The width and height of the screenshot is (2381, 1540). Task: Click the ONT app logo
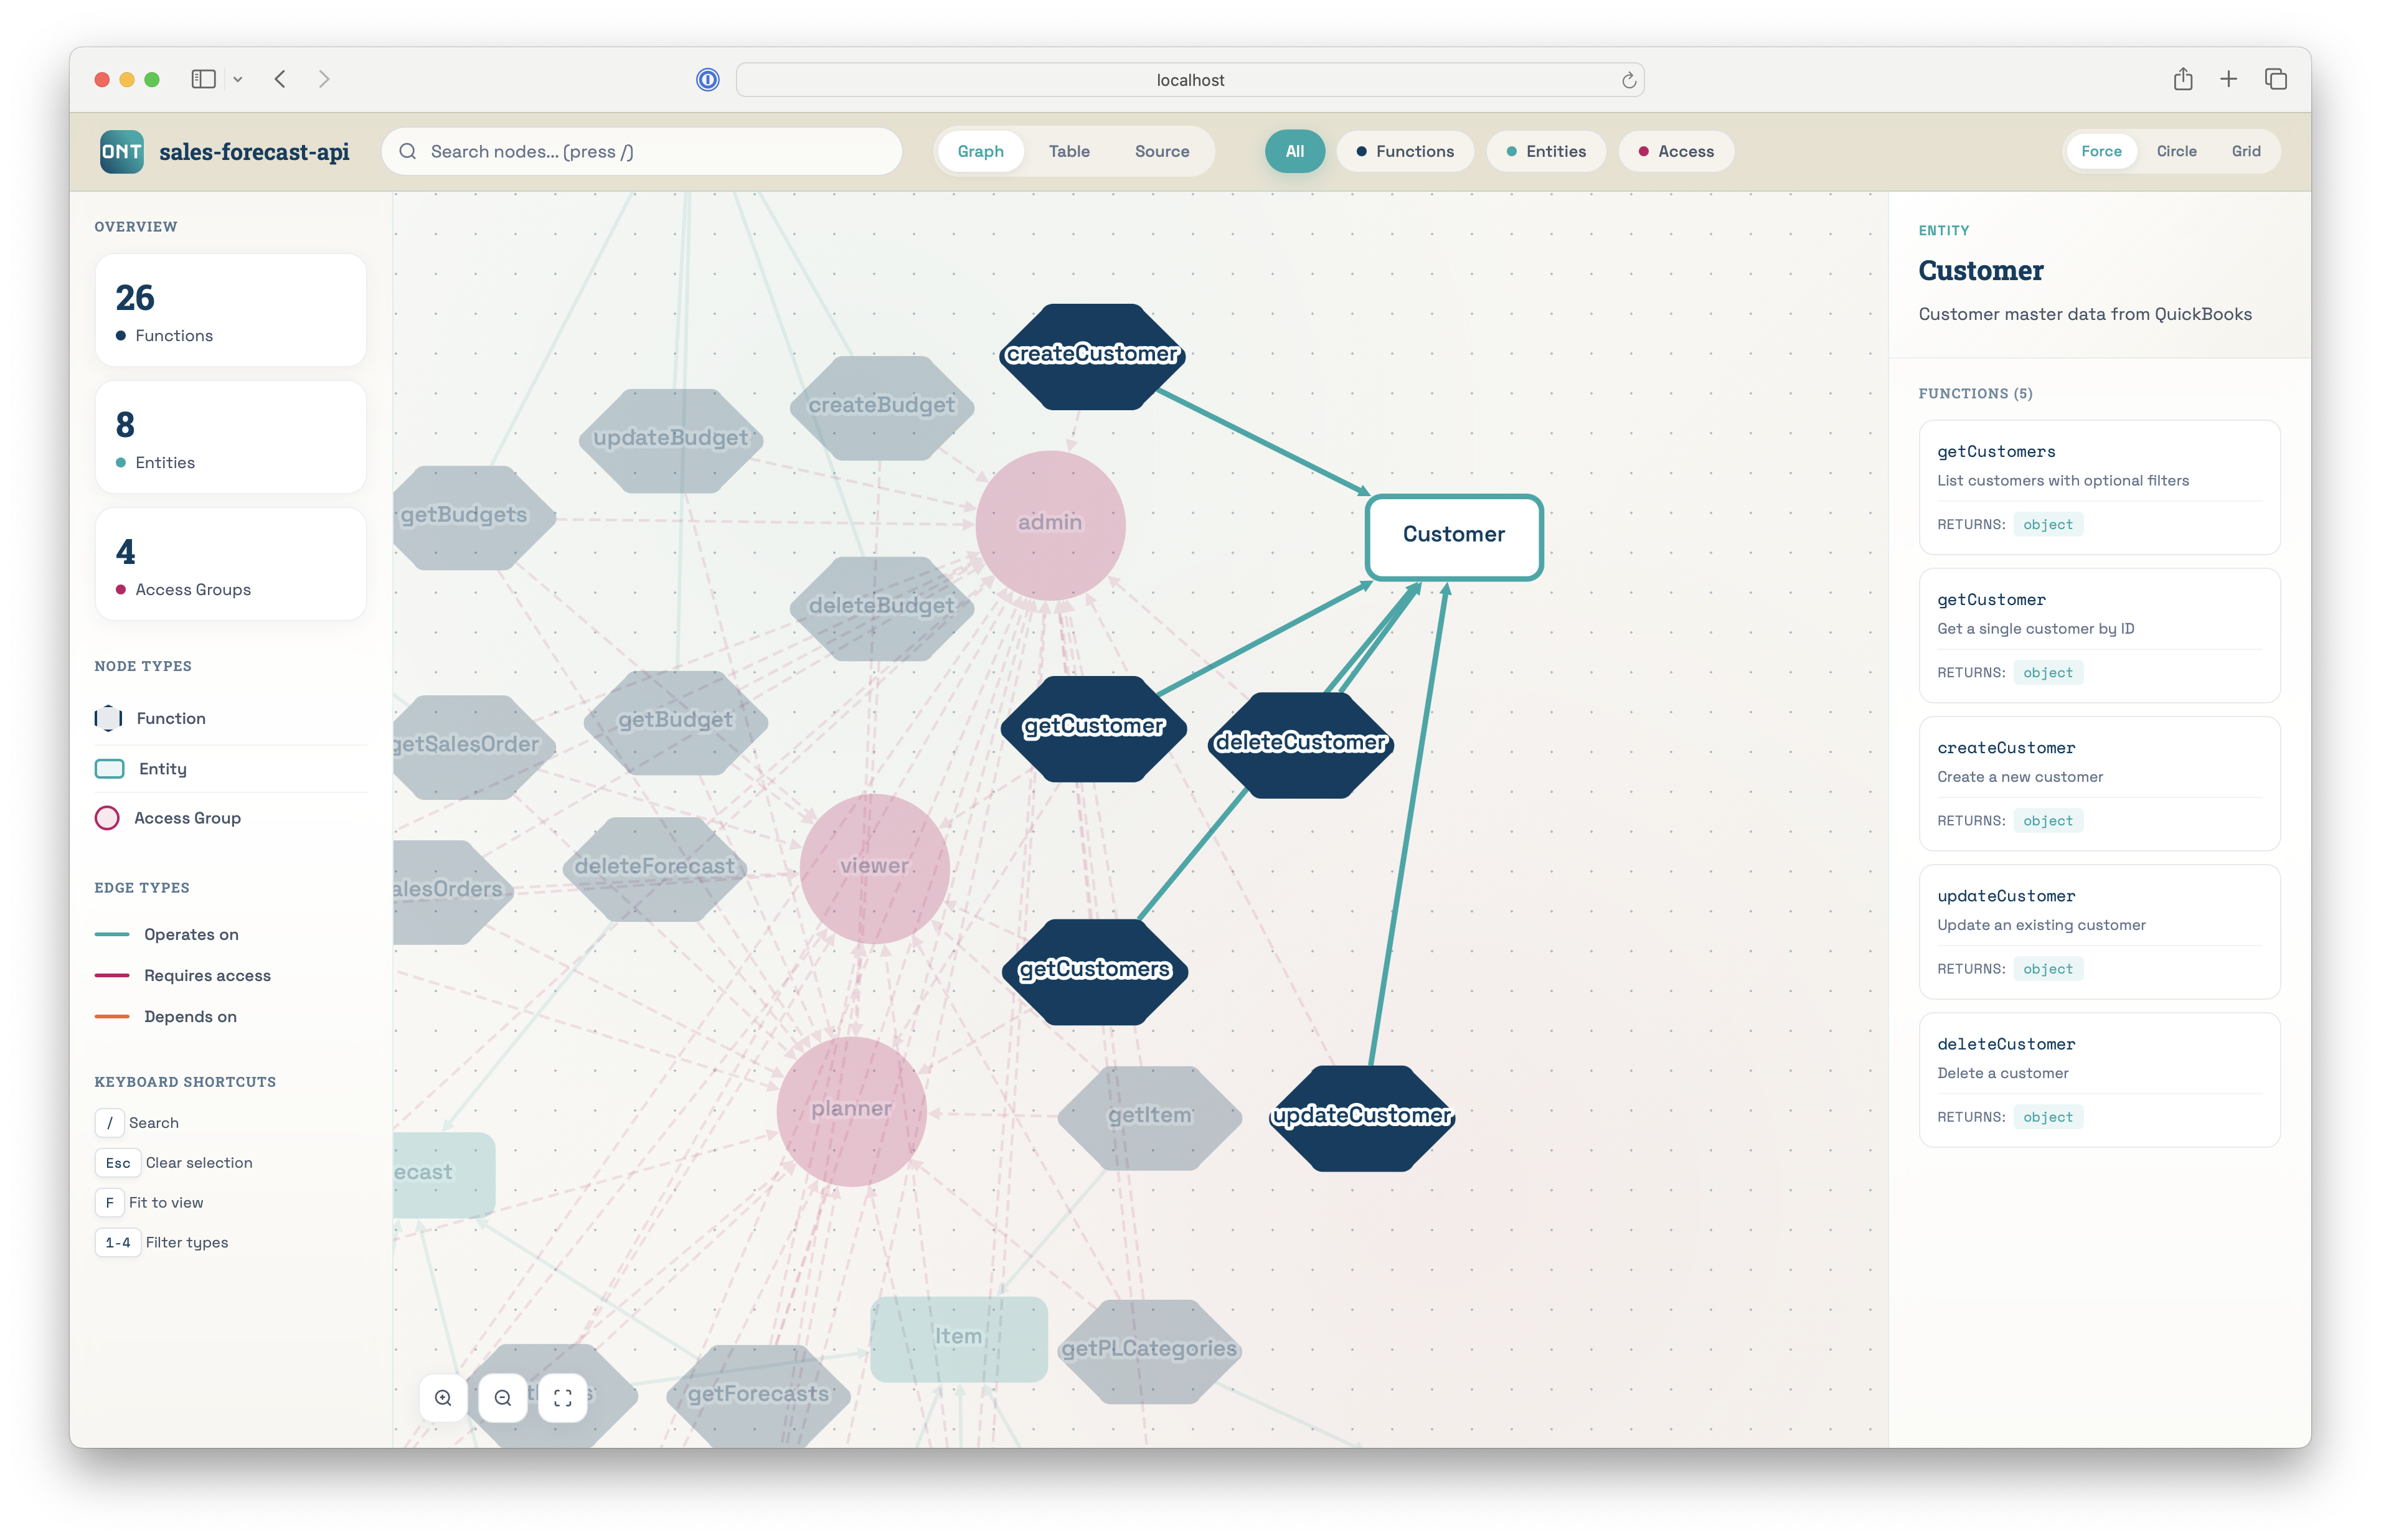pos(121,151)
